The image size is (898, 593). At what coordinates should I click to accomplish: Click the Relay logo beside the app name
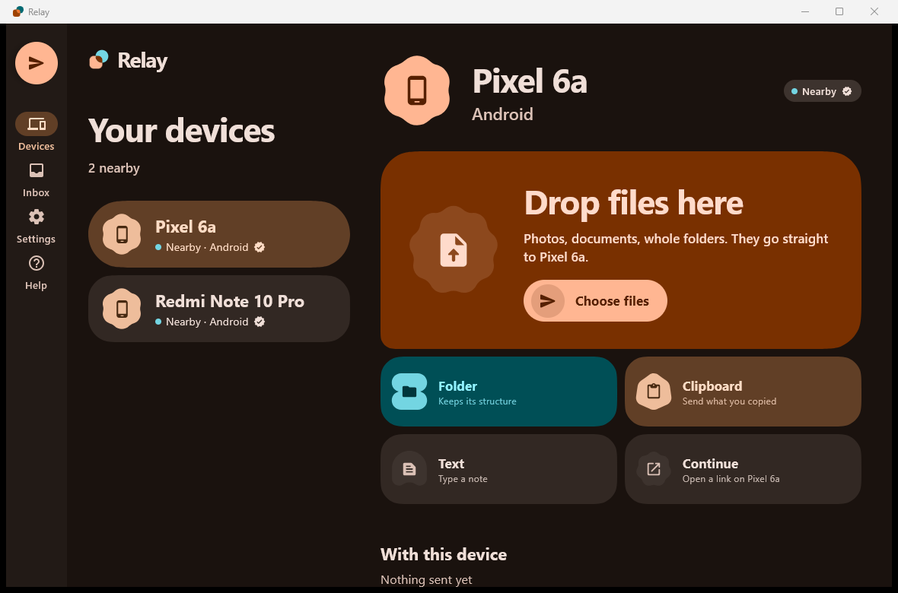pyautogui.click(x=98, y=60)
